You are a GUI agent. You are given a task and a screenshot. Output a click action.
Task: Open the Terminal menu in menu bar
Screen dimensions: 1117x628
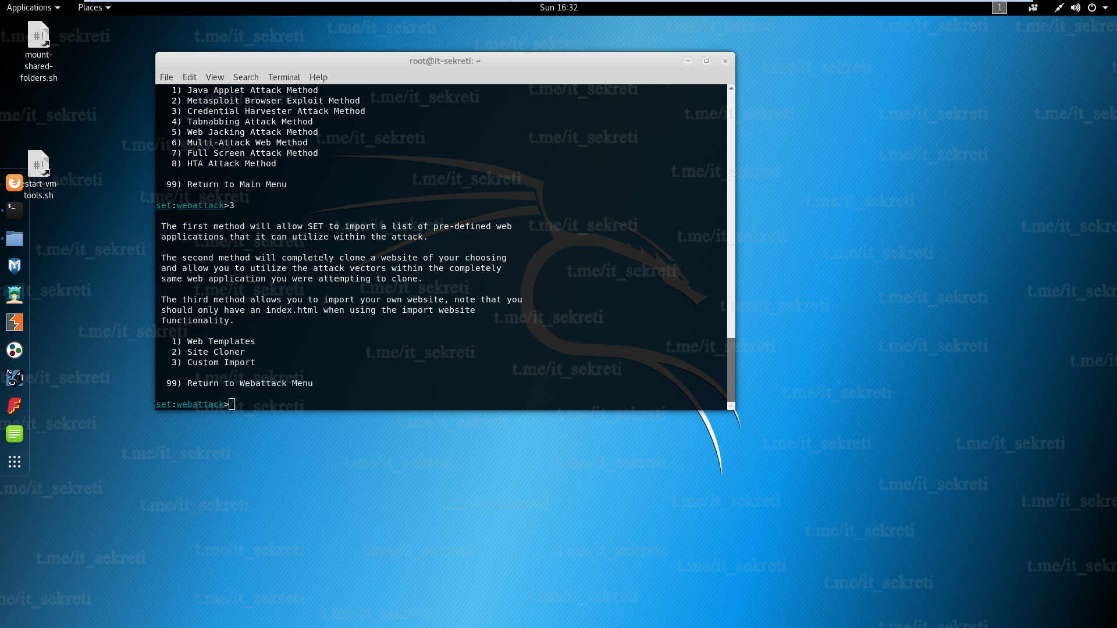(283, 77)
